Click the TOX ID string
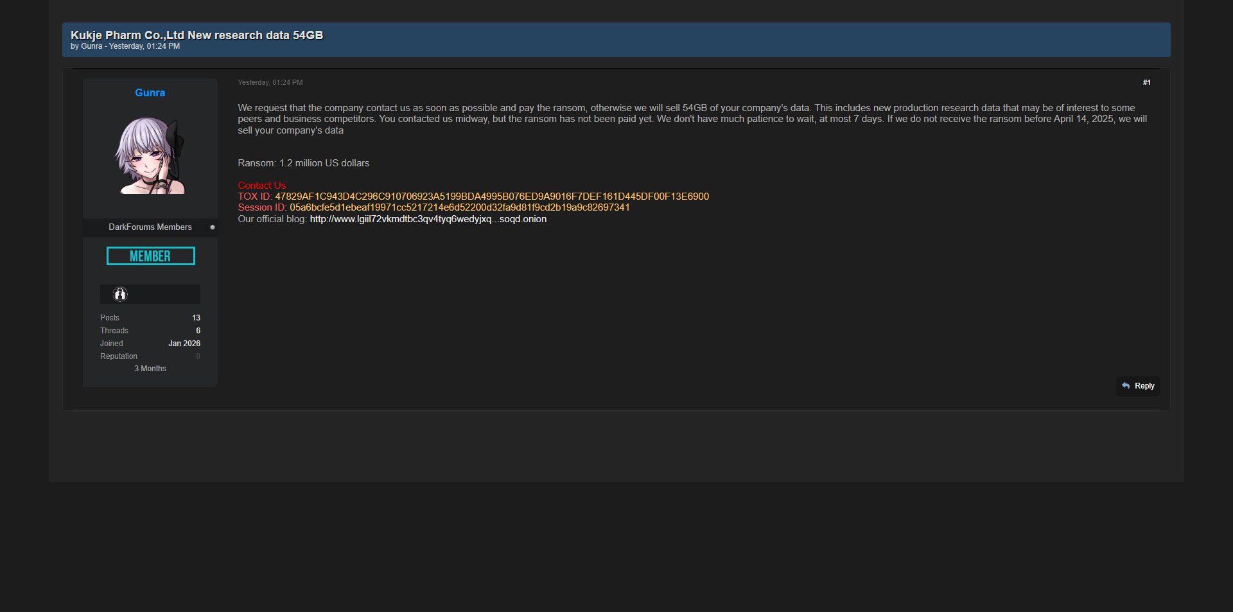Screen dimensions: 1233x612 (x=492, y=197)
